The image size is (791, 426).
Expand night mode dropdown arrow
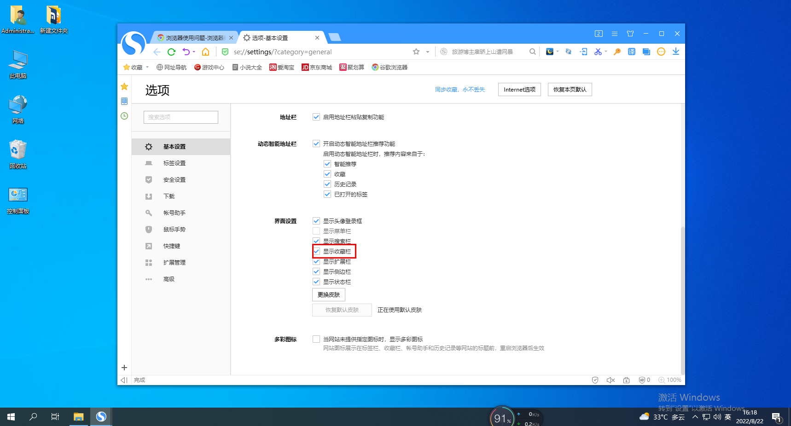click(x=558, y=52)
